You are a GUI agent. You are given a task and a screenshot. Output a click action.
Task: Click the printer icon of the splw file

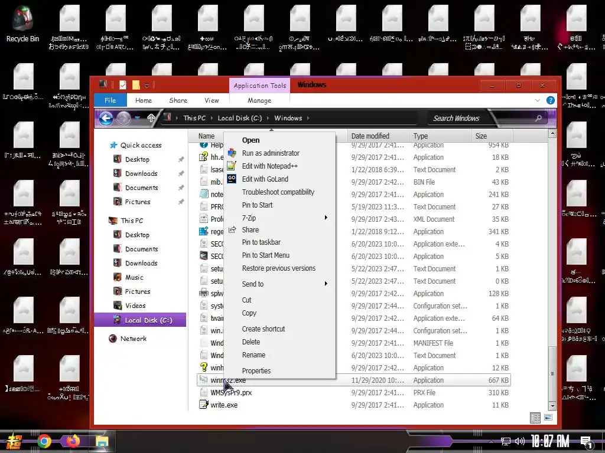coord(204,293)
